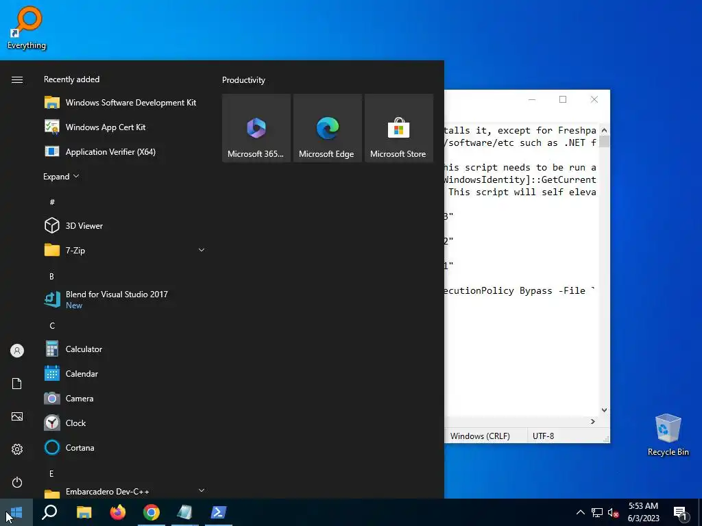Open 3D Viewer app
The width and height of the screenshot is (702, 526).
[x=125, y=225]
